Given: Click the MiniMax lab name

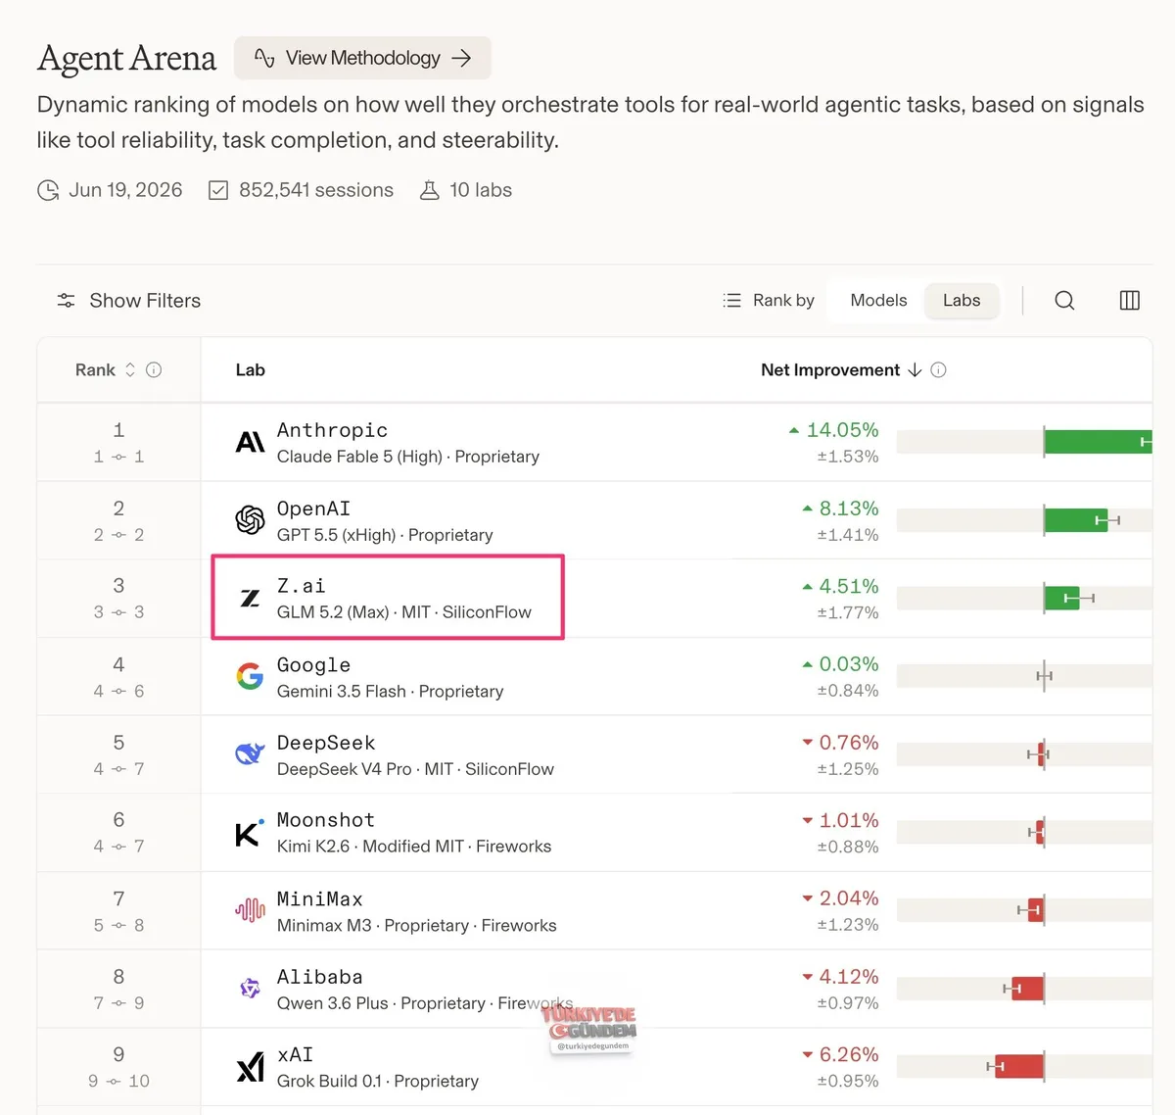Looking at the screenshot, I should click(319, 898).
